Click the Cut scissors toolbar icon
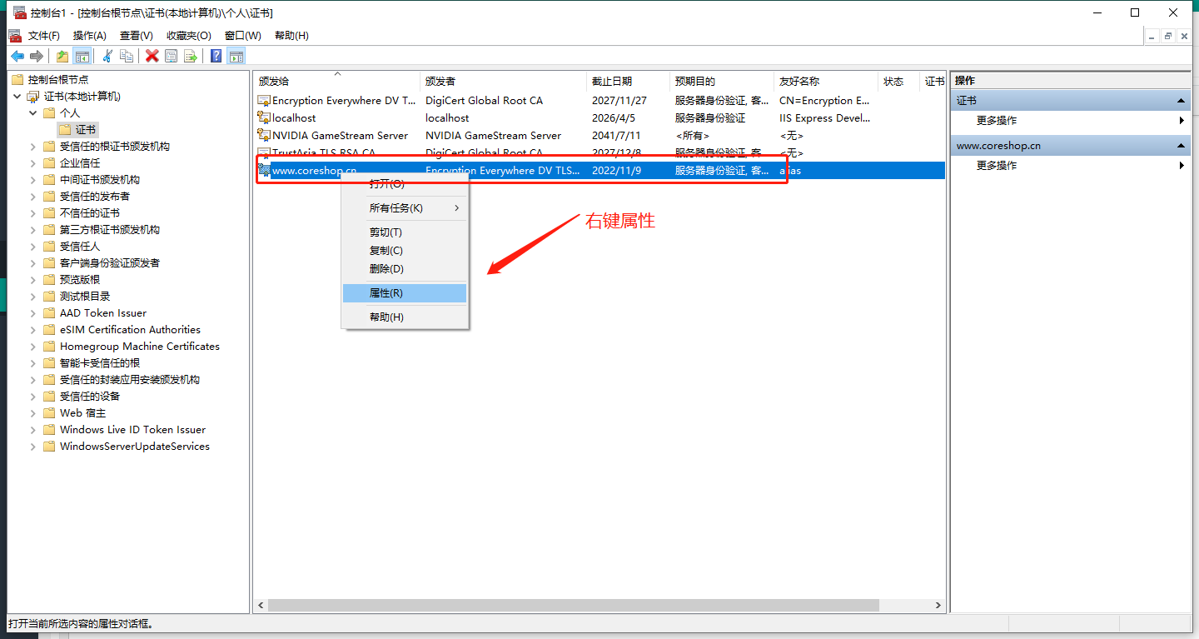This screenshot has width=1199, height=639. [x=107, y=56]
